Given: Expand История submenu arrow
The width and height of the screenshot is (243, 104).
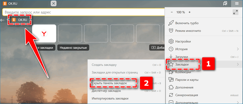Looking at the screenshot, I should 238,49.
